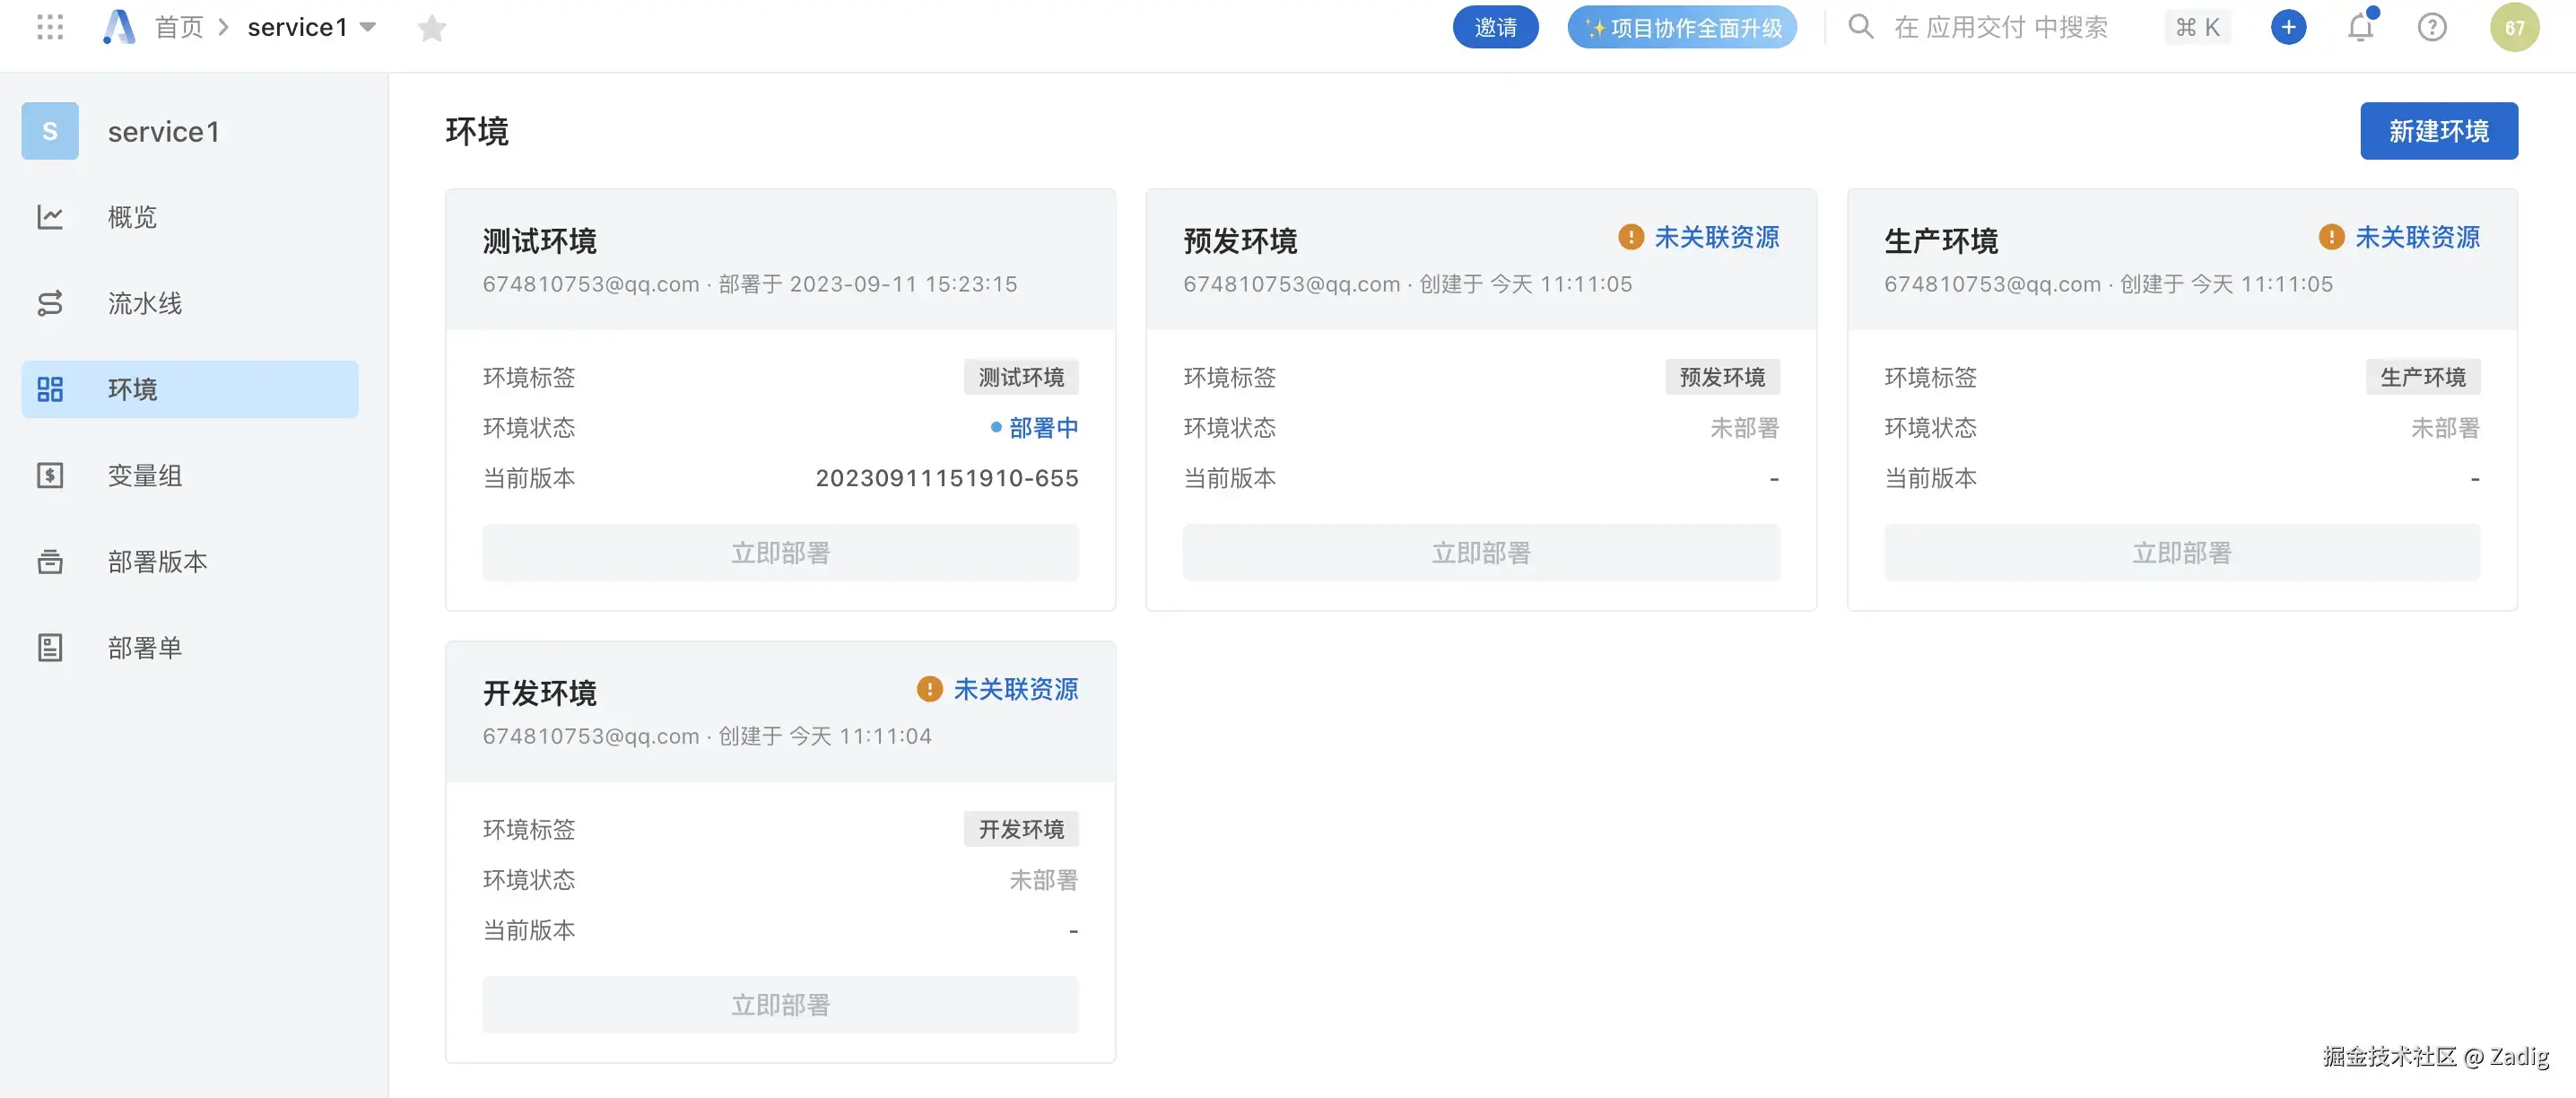
Task: Click 立即部署 in the 开发环境 card
Action: pyautogui.click(x=781, y=1004)
